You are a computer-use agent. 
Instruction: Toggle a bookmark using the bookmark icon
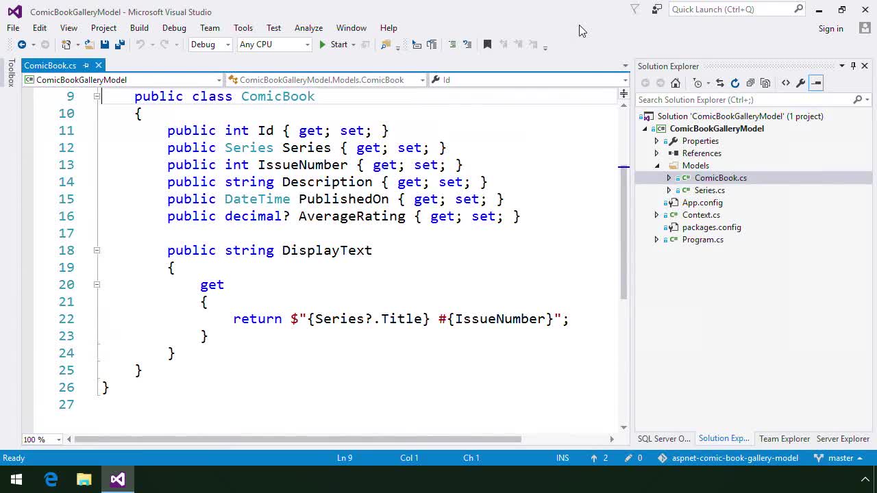tap(487, 45)
